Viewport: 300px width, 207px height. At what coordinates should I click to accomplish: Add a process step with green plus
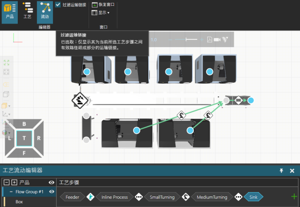pyautogui.click(x=294, y=196)
